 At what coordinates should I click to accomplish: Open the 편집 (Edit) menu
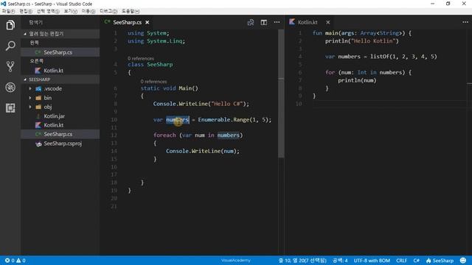click(26, 11)
